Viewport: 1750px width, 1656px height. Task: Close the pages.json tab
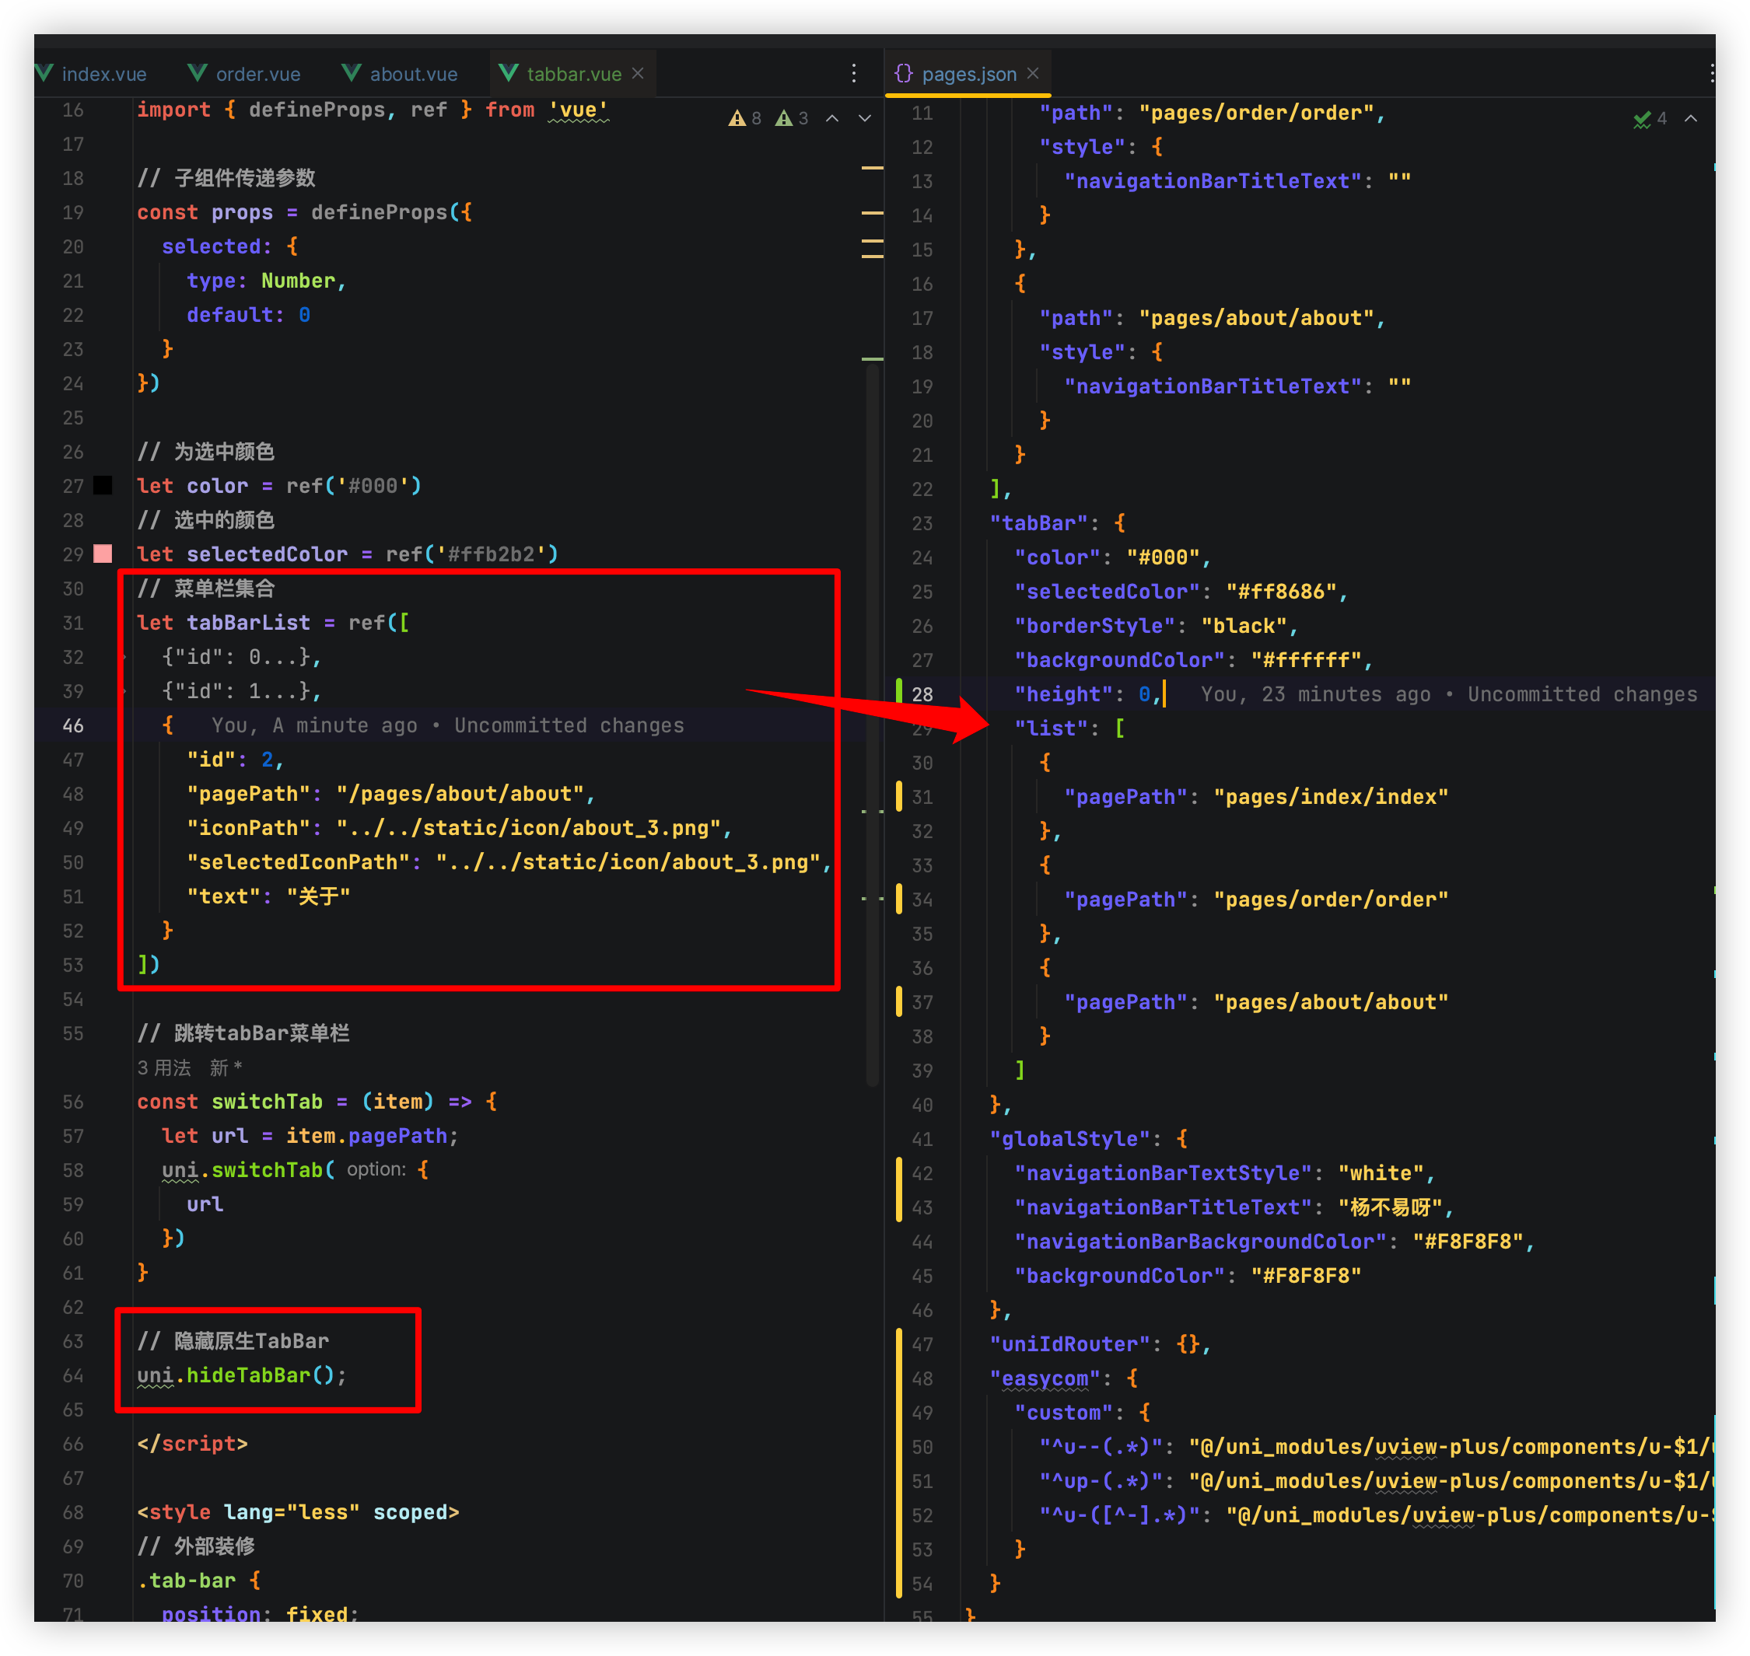point(1032,73)
